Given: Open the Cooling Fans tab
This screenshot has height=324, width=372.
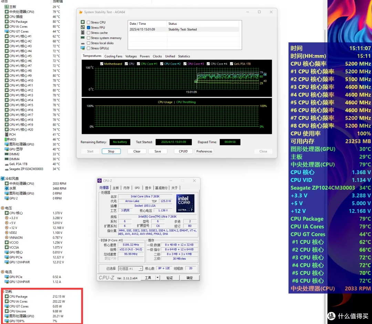Looking at the screenshot, I should tap(113, 56).
